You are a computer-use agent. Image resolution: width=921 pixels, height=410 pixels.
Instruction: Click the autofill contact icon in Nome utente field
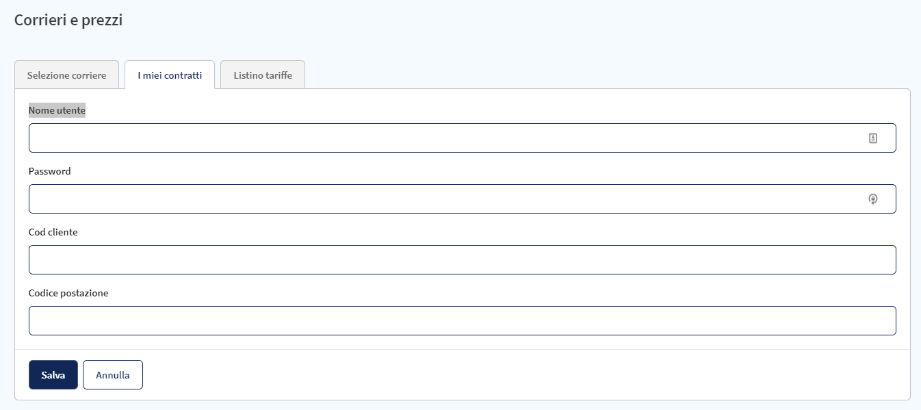[873, 138]
